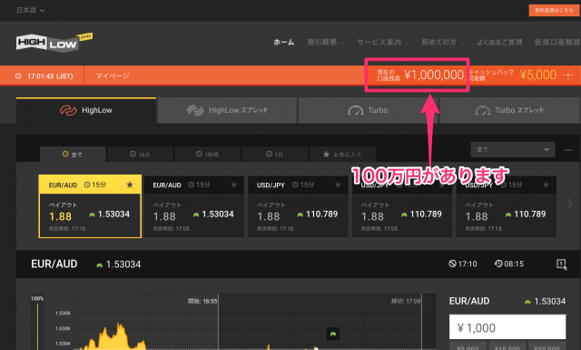
Task: Click the キャッシュバック ¥5,000 amount
Action: (538, 75)
